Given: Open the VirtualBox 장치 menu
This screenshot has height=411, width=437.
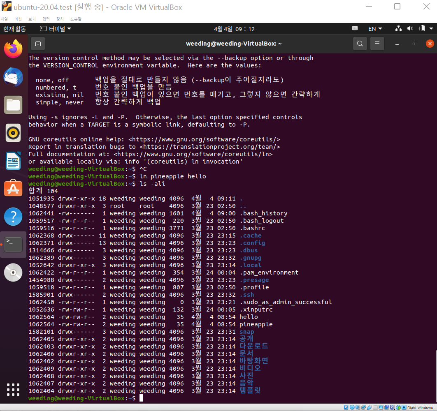Looking at the screenshot, I should (60, 19).
